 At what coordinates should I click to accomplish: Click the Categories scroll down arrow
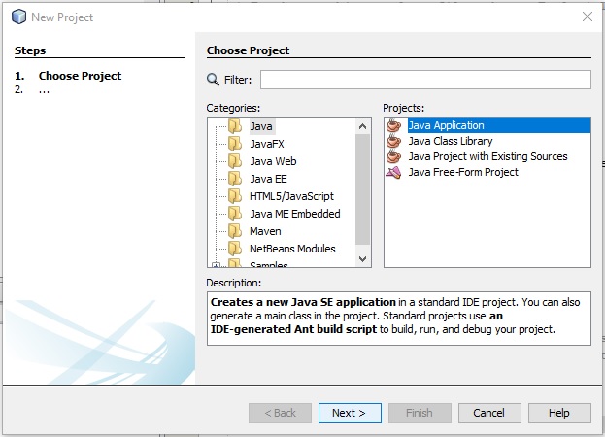click(x=362, y=259)
